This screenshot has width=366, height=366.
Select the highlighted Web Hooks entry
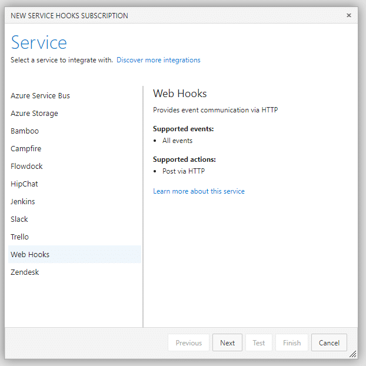tap(75, 254)
